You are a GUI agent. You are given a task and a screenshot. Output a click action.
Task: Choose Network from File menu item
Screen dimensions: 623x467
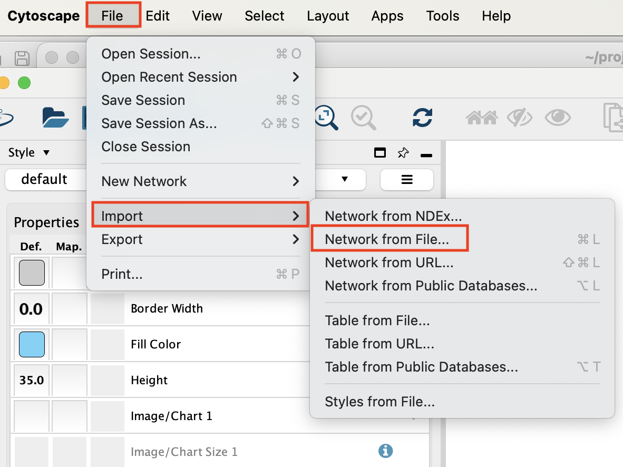pyautogui.click(x=387, y=239)
